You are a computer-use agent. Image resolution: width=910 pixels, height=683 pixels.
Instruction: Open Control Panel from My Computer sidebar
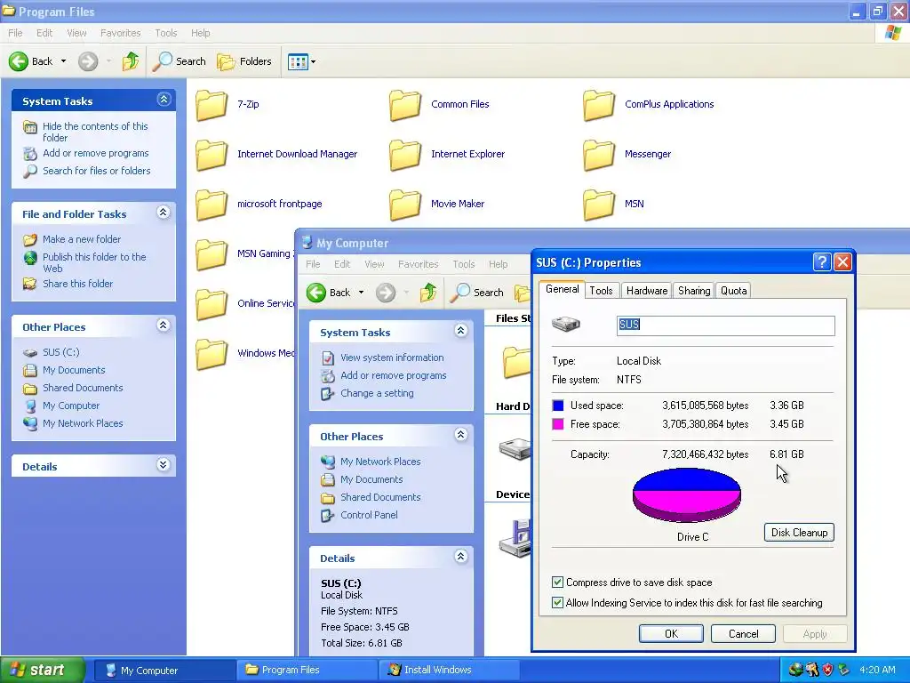(369, 515)
